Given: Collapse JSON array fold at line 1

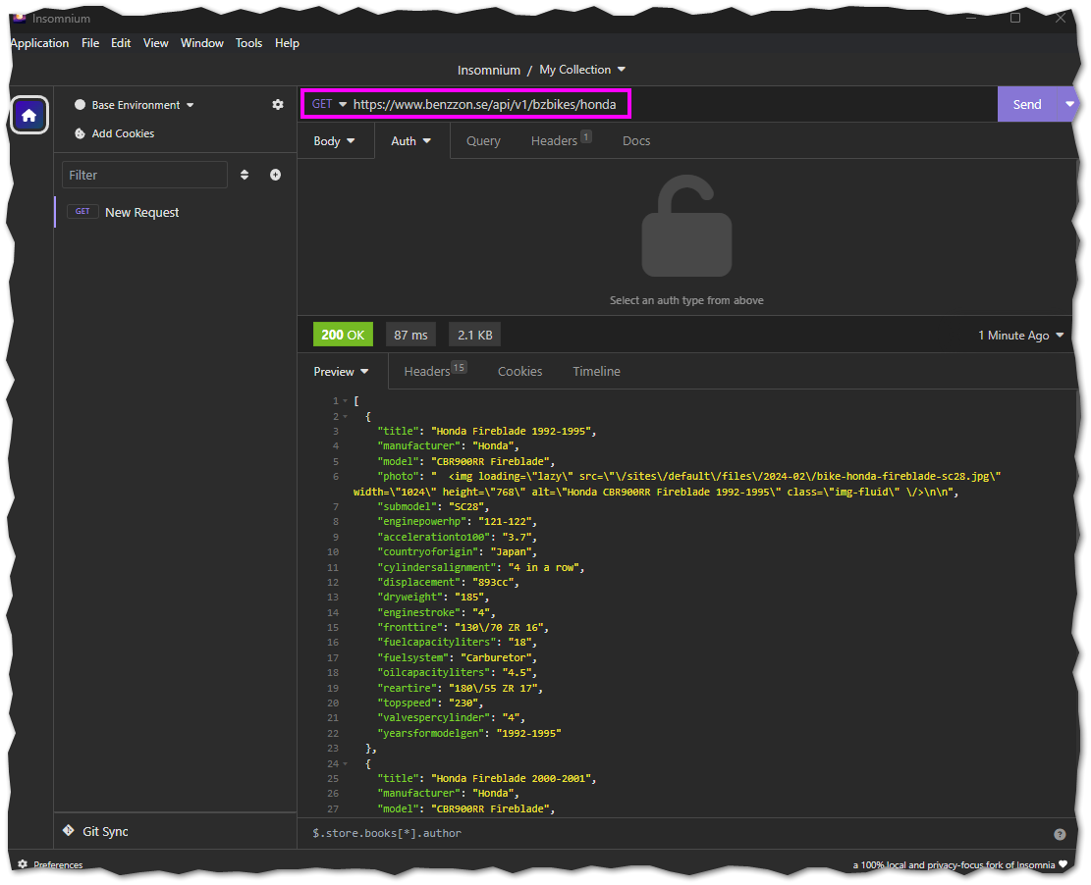Looking at the screenshot, I should [345, 401].
